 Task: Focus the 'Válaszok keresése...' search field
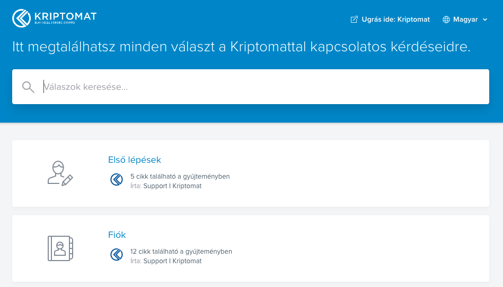coord(251,87)
